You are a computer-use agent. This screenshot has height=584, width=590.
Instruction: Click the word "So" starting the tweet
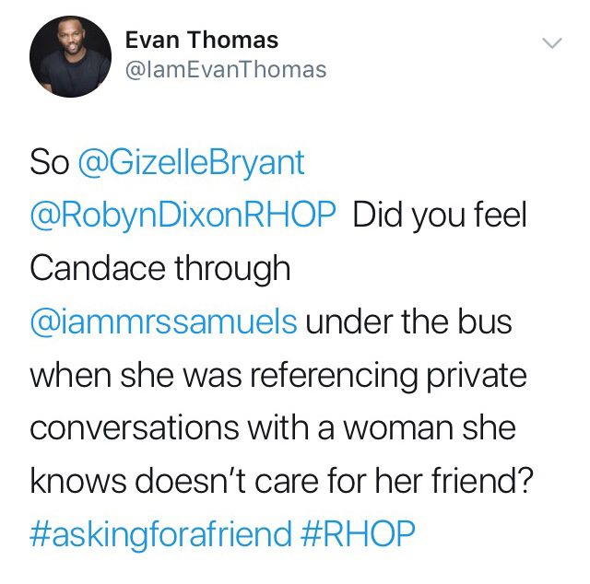click(x=50, y=163)
